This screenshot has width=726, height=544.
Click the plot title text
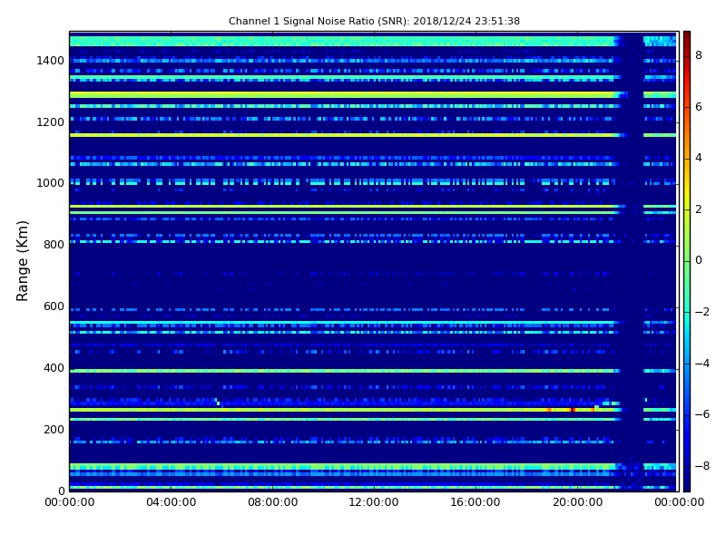click(x=374, y=21)
